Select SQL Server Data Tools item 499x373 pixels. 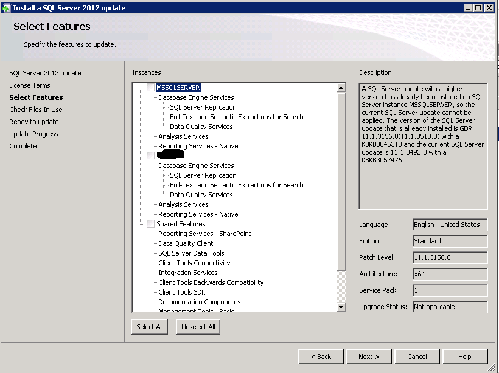click(x=191, y=253)
